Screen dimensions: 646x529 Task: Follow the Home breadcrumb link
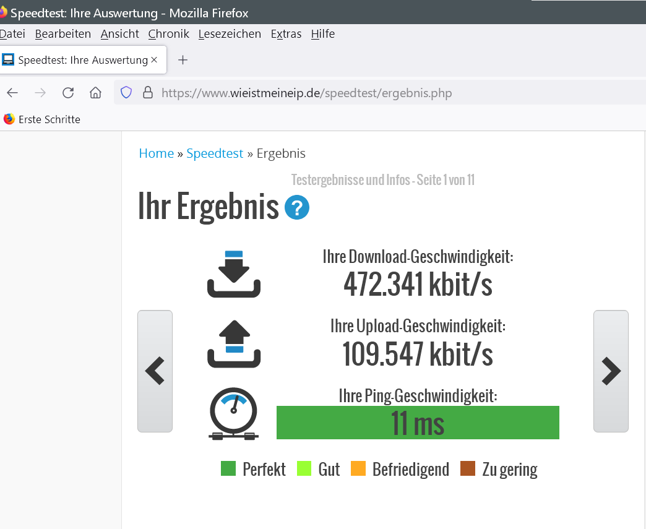pos(156,153)
